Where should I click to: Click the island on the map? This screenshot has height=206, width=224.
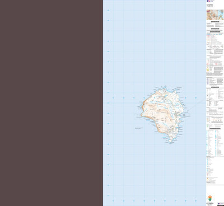(x=163, y=115)
